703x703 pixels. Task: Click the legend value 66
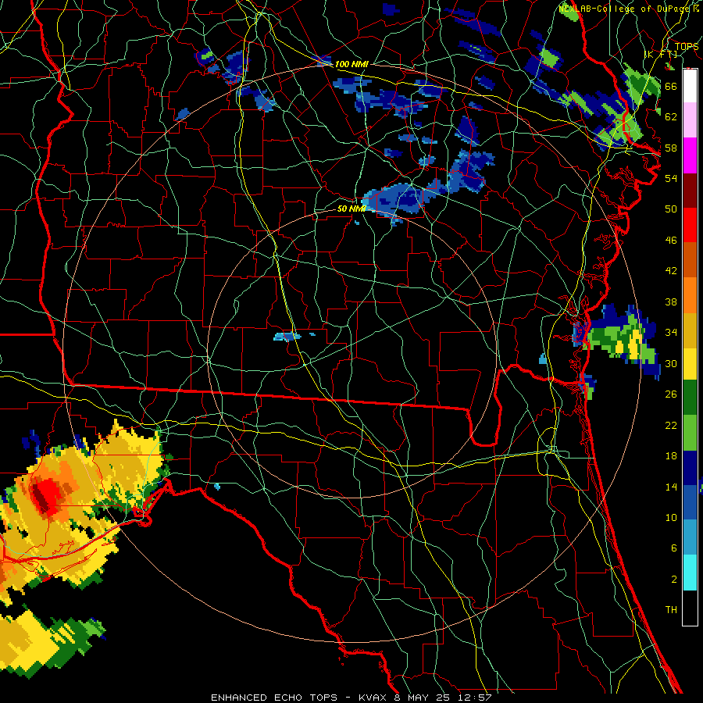[x=671, y=86]
